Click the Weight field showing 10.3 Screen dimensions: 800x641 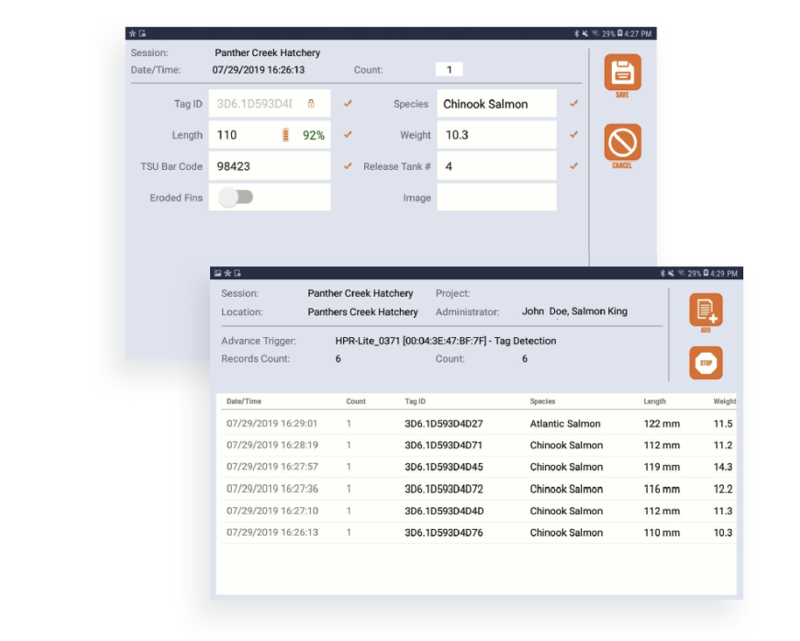[497, 135]
